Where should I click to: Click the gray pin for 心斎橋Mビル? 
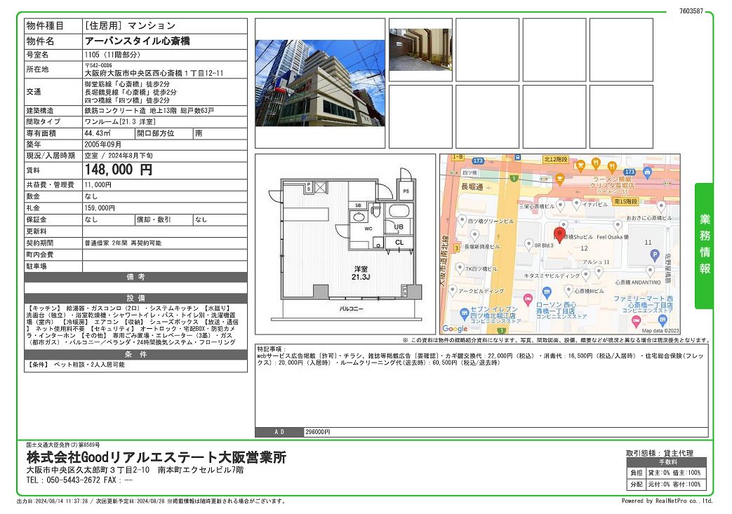point(568,290)
